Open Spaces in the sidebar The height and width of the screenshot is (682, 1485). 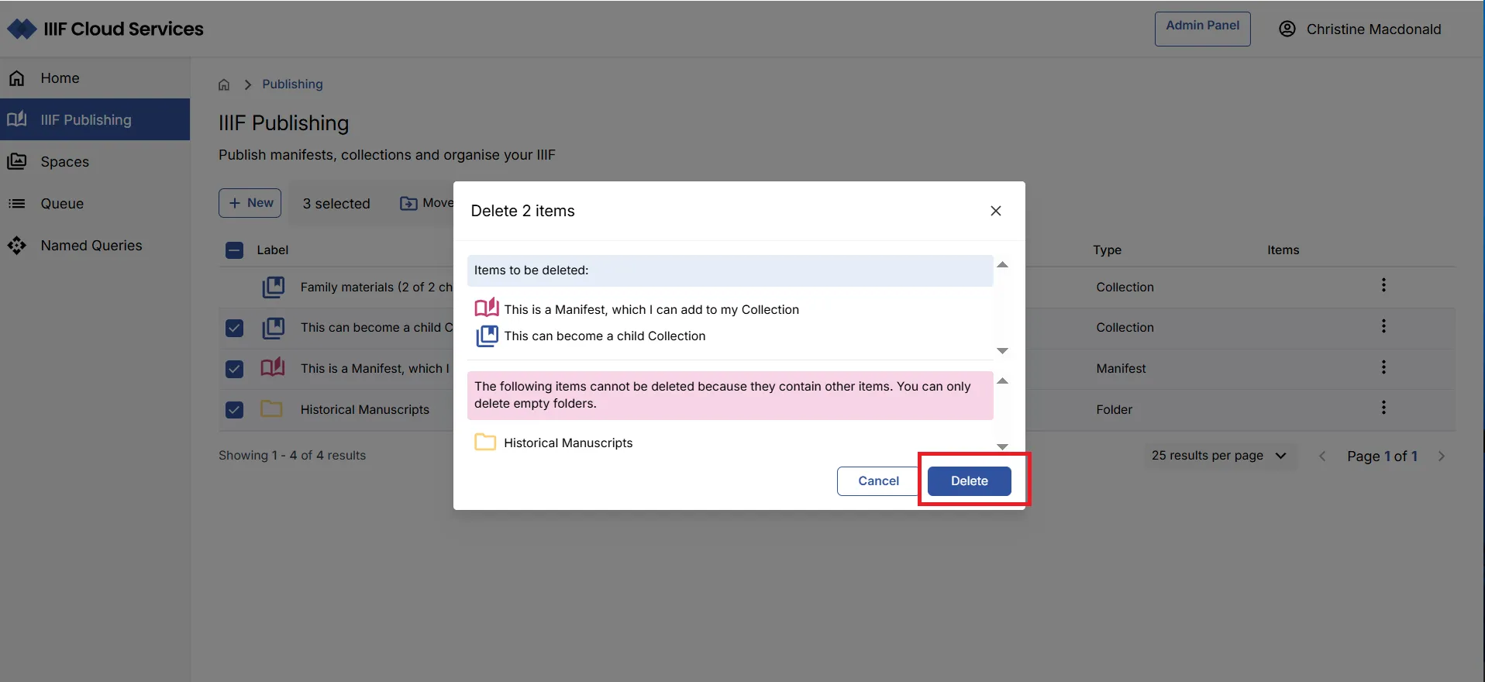point(95,161)
